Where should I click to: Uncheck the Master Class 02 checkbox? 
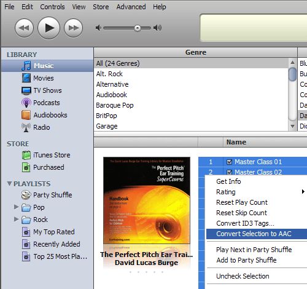click(x=230, y=172)
